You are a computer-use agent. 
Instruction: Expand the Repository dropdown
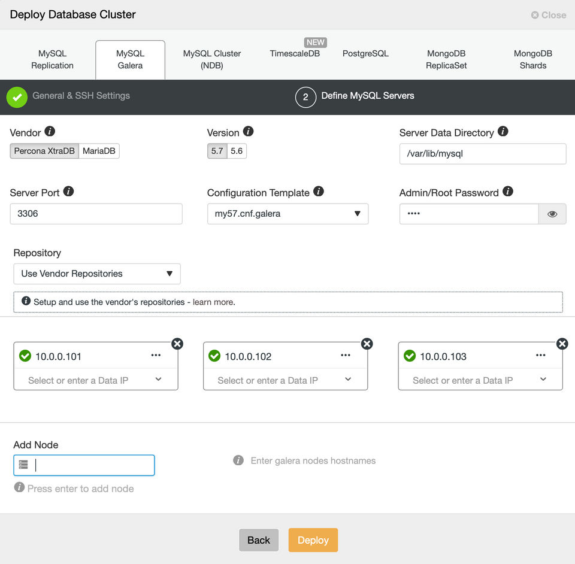point(96,274)
